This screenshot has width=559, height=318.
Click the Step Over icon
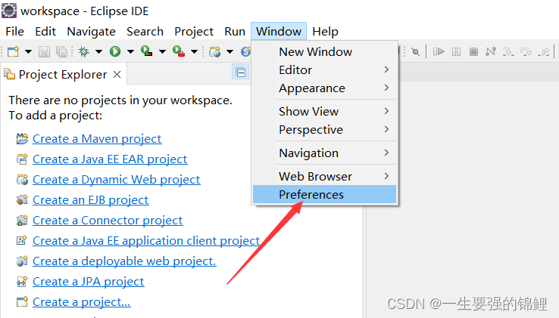point(526,52)
